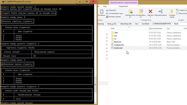Viewport: 187px width, 105px height.
Task: Select the .idea folder
Action: point(116,33)
